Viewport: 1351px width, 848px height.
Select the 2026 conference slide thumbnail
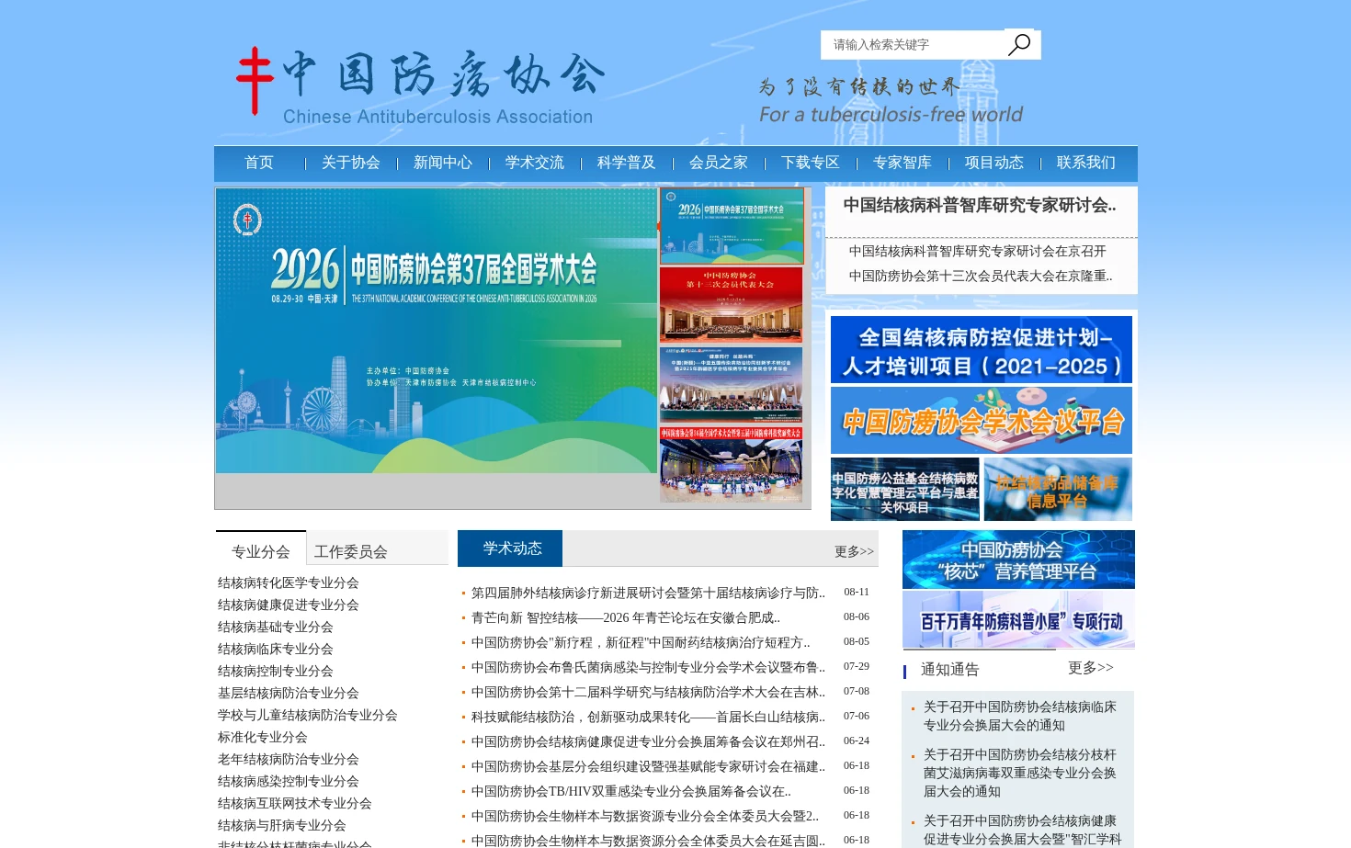pyautogui.click(x=732, y=226)
